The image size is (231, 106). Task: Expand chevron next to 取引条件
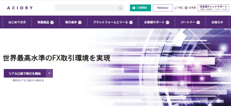[x=80, y=22]
